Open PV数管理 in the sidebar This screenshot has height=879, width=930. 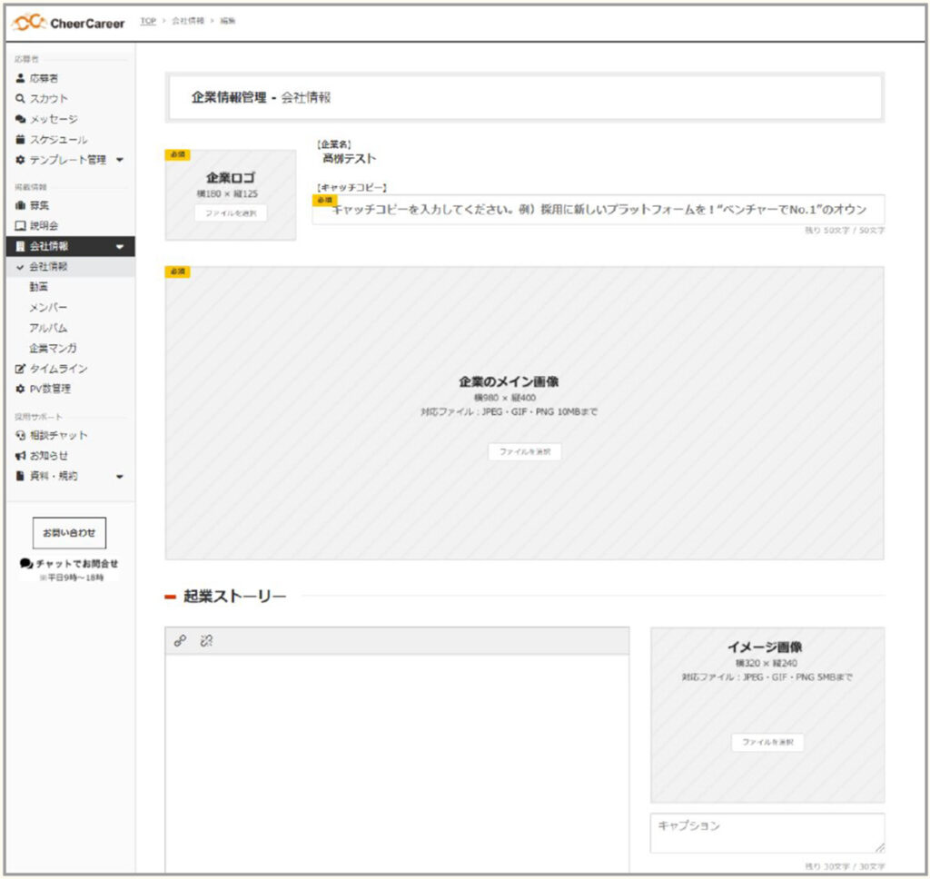pyautogui.click(x=50, y=389)
